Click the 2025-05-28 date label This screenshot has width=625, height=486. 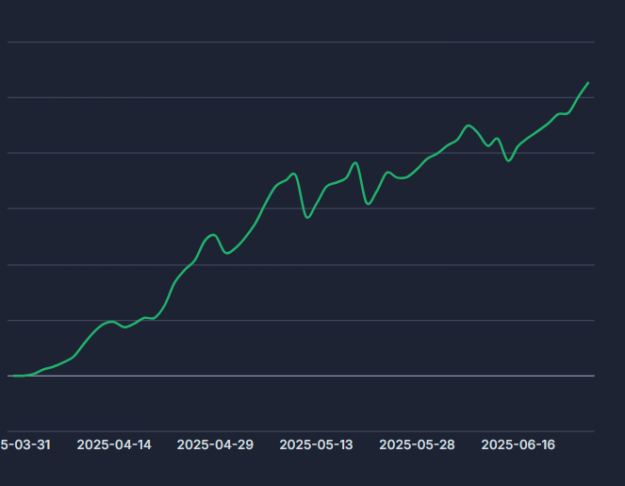(x=418, y=444)
